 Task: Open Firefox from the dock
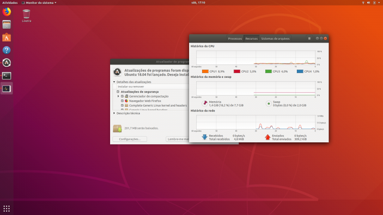[7, 11]
